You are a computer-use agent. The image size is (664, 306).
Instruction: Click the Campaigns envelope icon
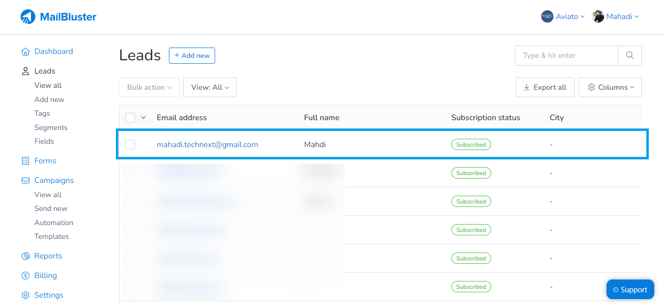click(x=26, y=180)
